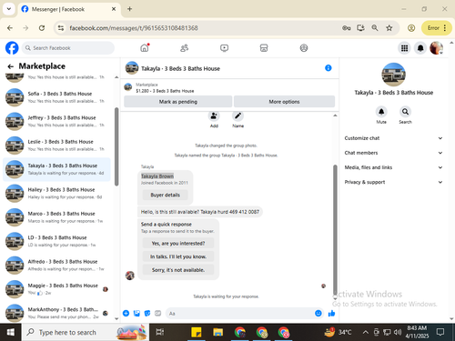Open the Video (Watch) icon

pyautogui.click(x=224, y=48)
